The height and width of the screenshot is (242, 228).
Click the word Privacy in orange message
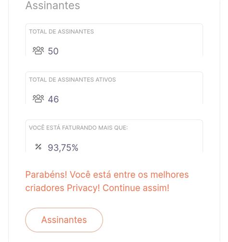click(83, 188)
